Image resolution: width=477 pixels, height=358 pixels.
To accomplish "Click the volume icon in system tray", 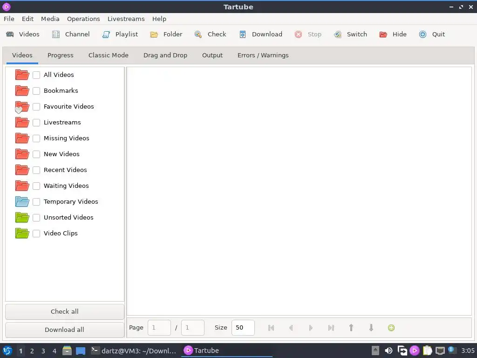I will pyautogui.click(x=388, y=351).
